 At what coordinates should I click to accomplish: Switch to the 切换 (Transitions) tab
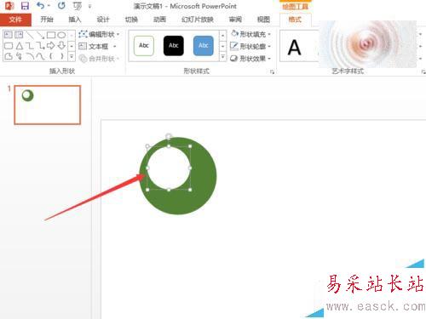(x=131, y=20)
